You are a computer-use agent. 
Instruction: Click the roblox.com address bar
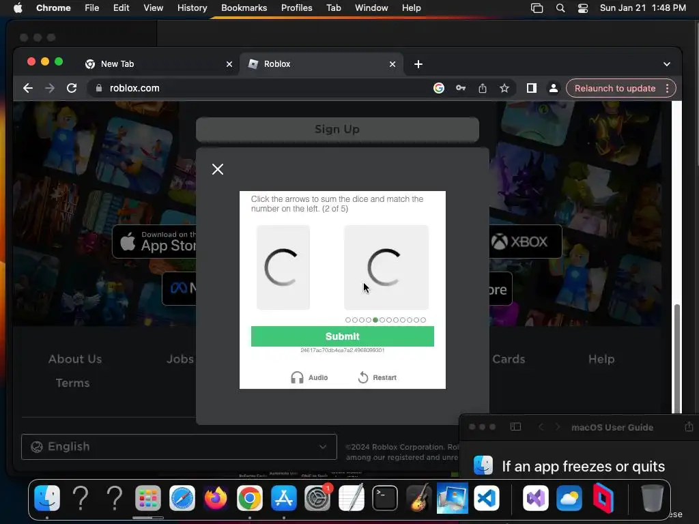pos(259,88)
